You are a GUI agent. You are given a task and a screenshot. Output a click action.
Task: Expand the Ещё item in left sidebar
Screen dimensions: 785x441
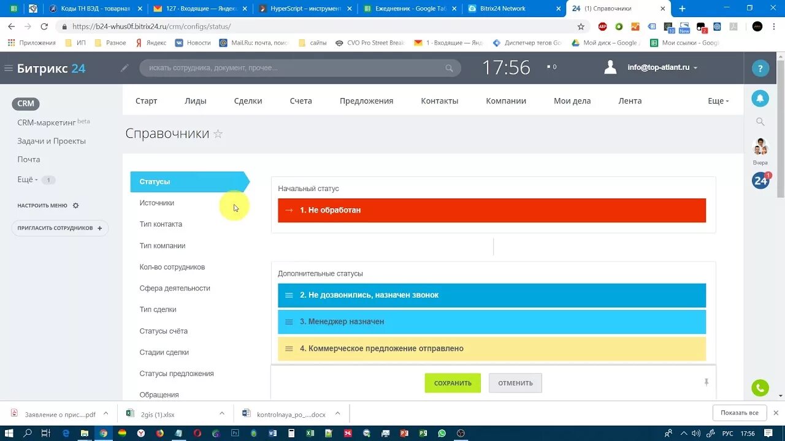coord(27,179)
